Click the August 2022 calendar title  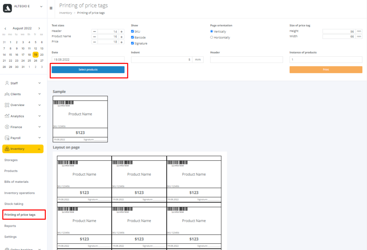tap(22, 28)
